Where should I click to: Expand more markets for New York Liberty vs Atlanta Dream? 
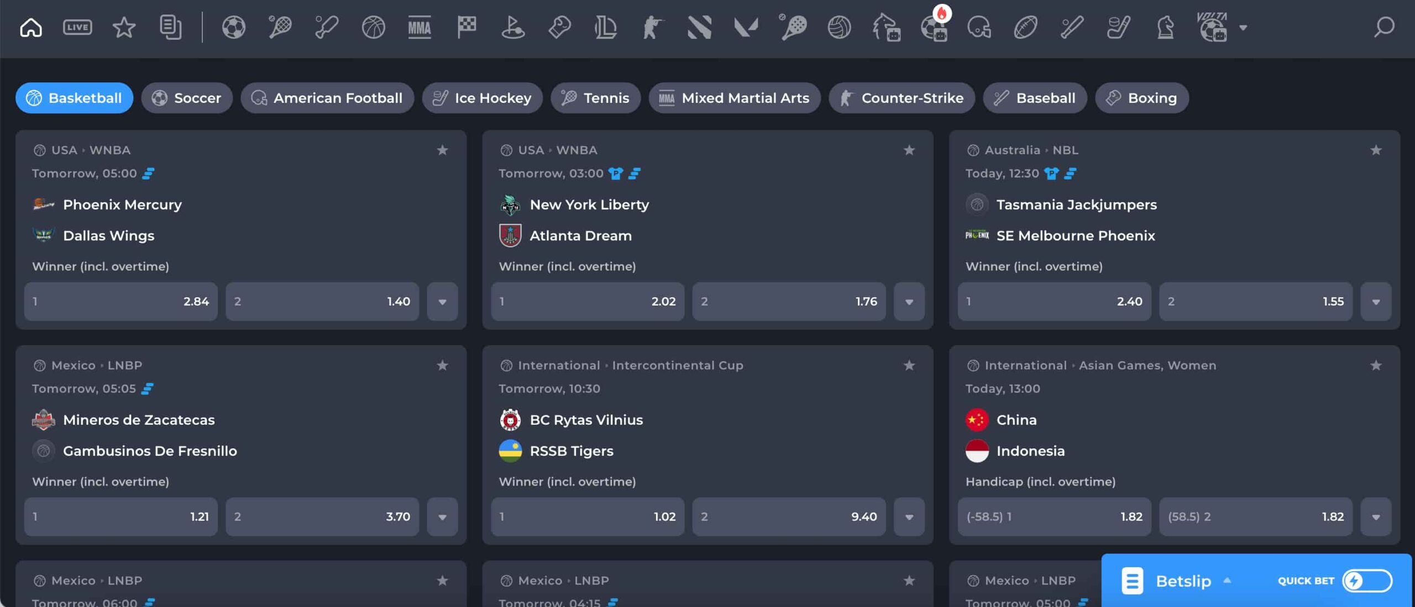point(909,302)
